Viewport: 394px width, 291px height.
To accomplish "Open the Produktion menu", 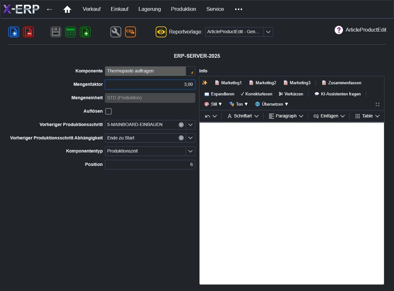I will 183,9.
